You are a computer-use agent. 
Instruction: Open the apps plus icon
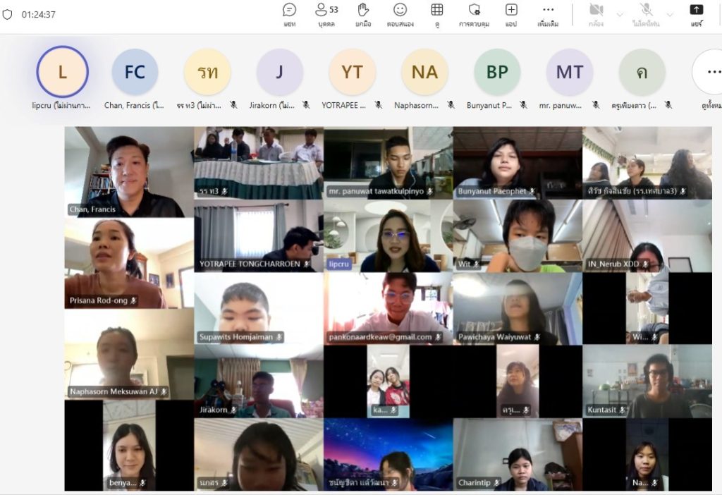(511, 14)
